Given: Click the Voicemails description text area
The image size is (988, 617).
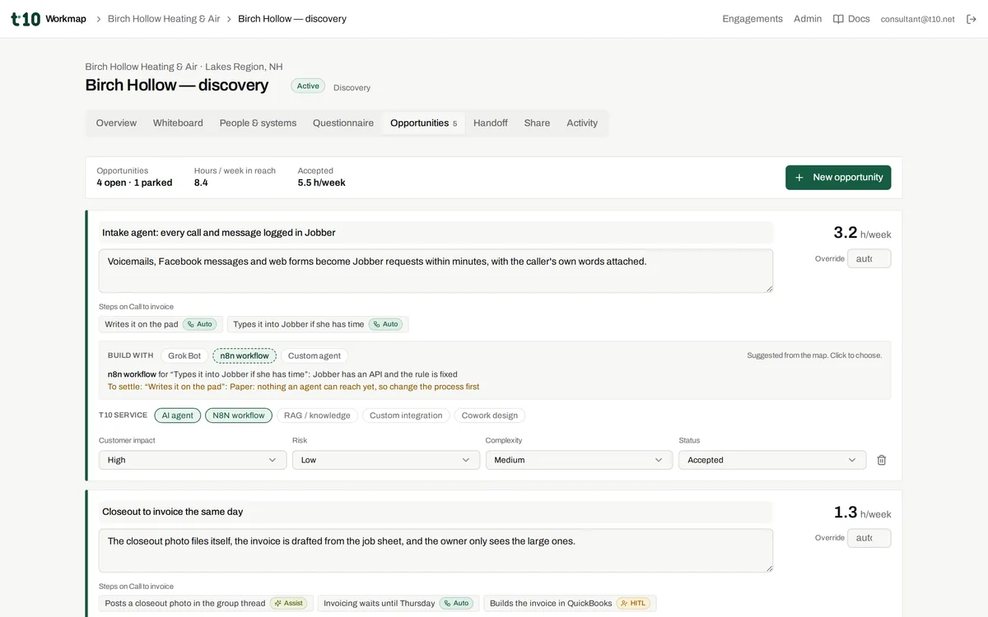Looking at the screenshot, I should tap(436, 271).
